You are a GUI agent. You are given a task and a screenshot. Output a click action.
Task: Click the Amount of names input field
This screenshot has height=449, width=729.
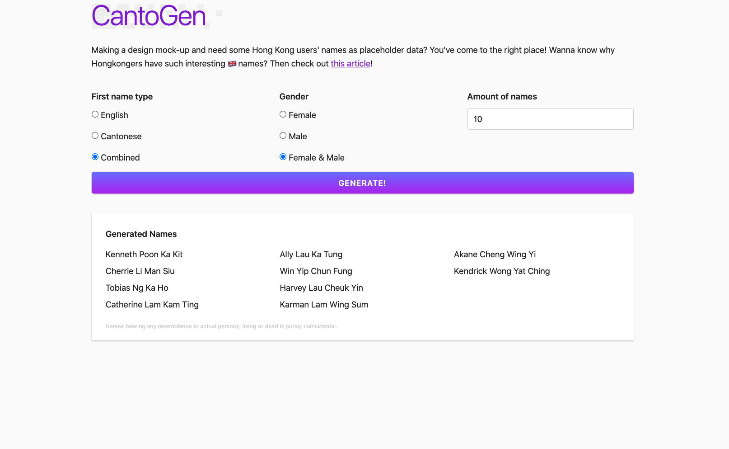[x=550, y=119]
